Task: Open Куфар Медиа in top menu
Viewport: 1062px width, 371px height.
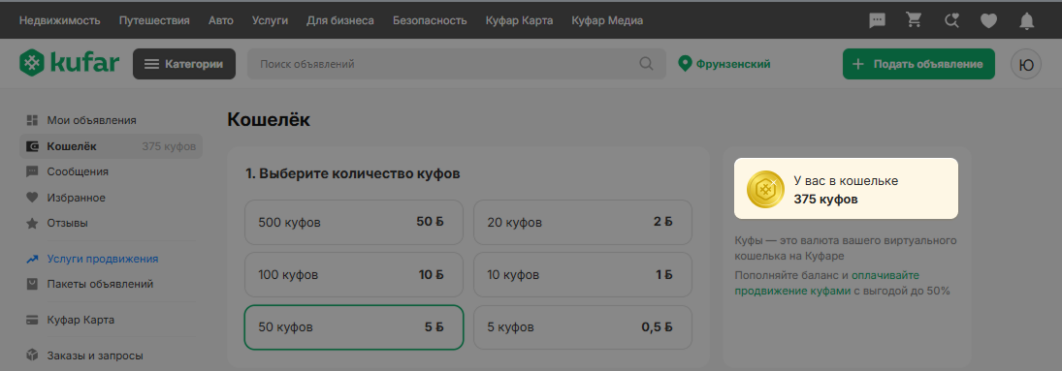Action: (607, 20)
